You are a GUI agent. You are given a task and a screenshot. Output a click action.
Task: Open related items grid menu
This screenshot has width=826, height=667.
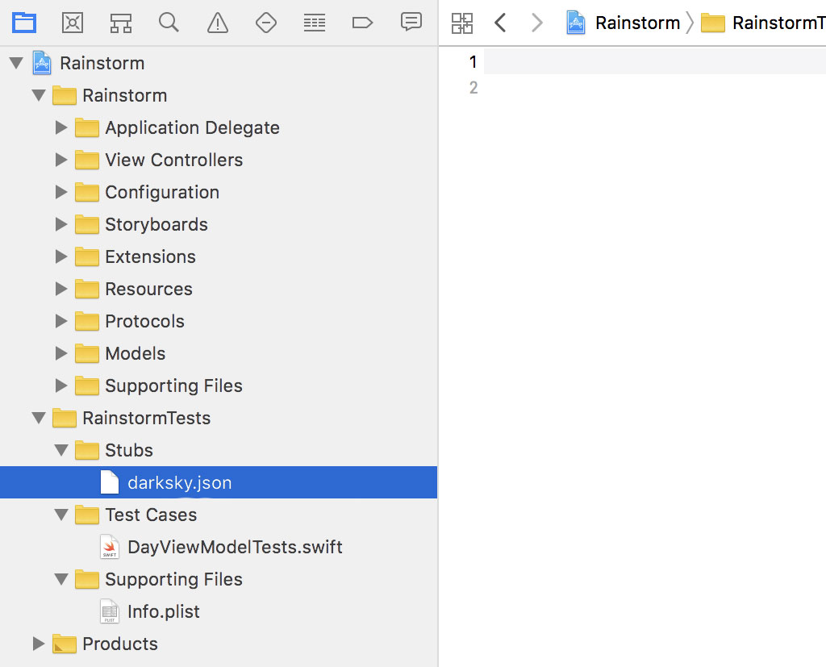462,23
